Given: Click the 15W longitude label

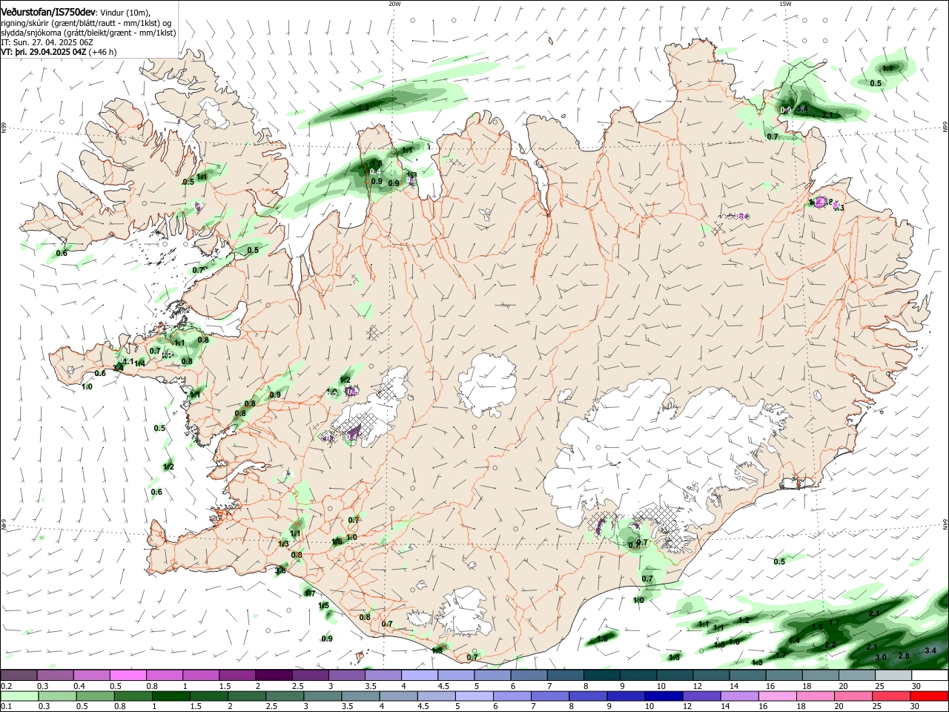Looking at the screenshot, I should click(785, 4).
